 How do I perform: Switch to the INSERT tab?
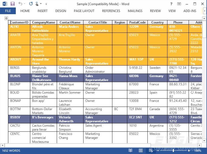42,11
